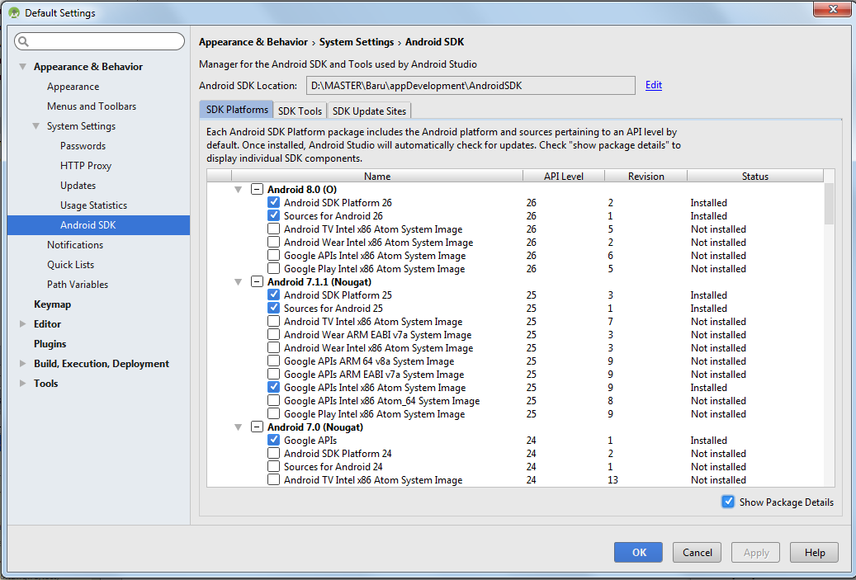Collapse the Android 8.0 (O) group arrow
Screen dimensions: 856x580
coord(239,190)
